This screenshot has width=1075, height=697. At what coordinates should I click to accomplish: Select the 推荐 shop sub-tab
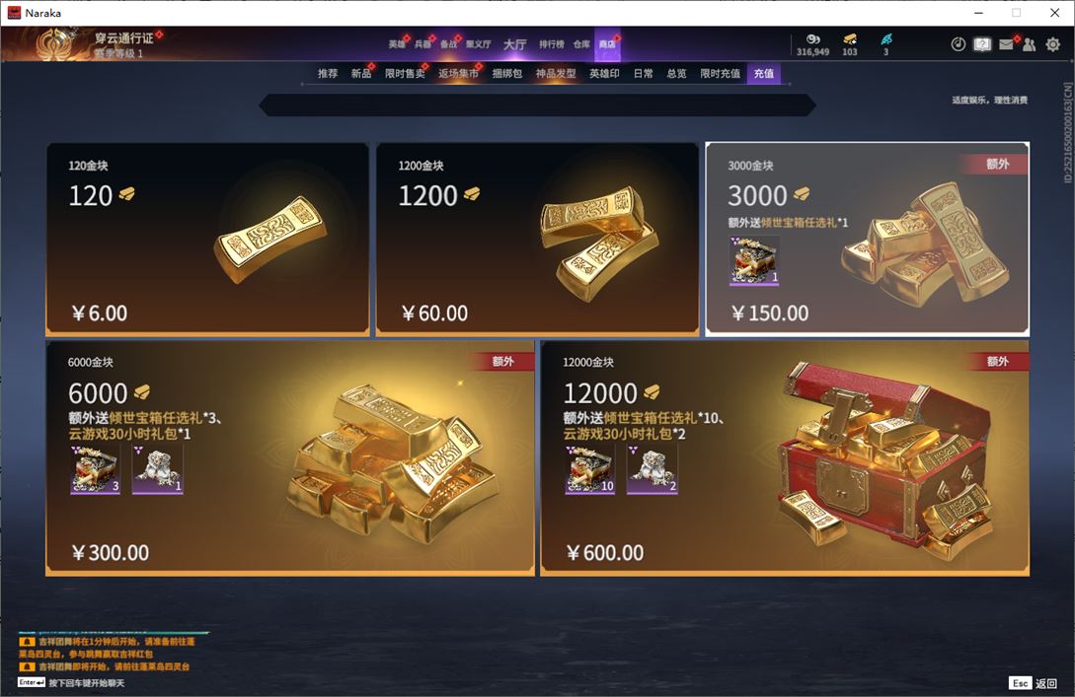click(x=328, y=73)
